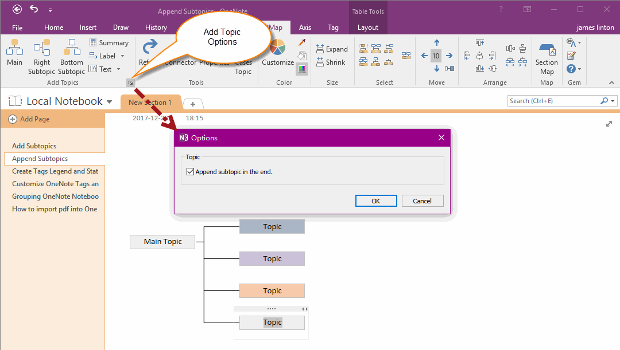The height and width of the screenshot is (350, 620).
Task: Open the Gem language dropdown arrow
Action: [x=579, y=42]
